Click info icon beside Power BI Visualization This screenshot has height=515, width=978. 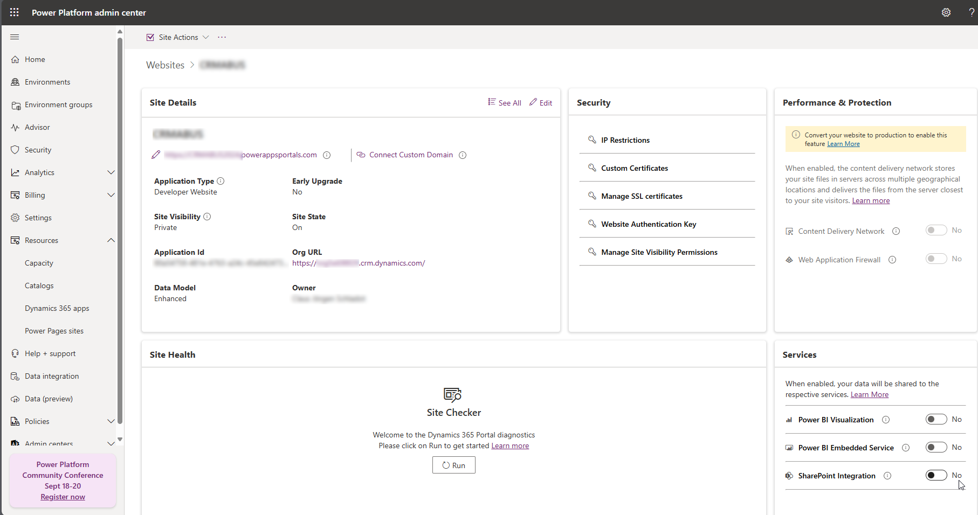click(x=886, y=420)
